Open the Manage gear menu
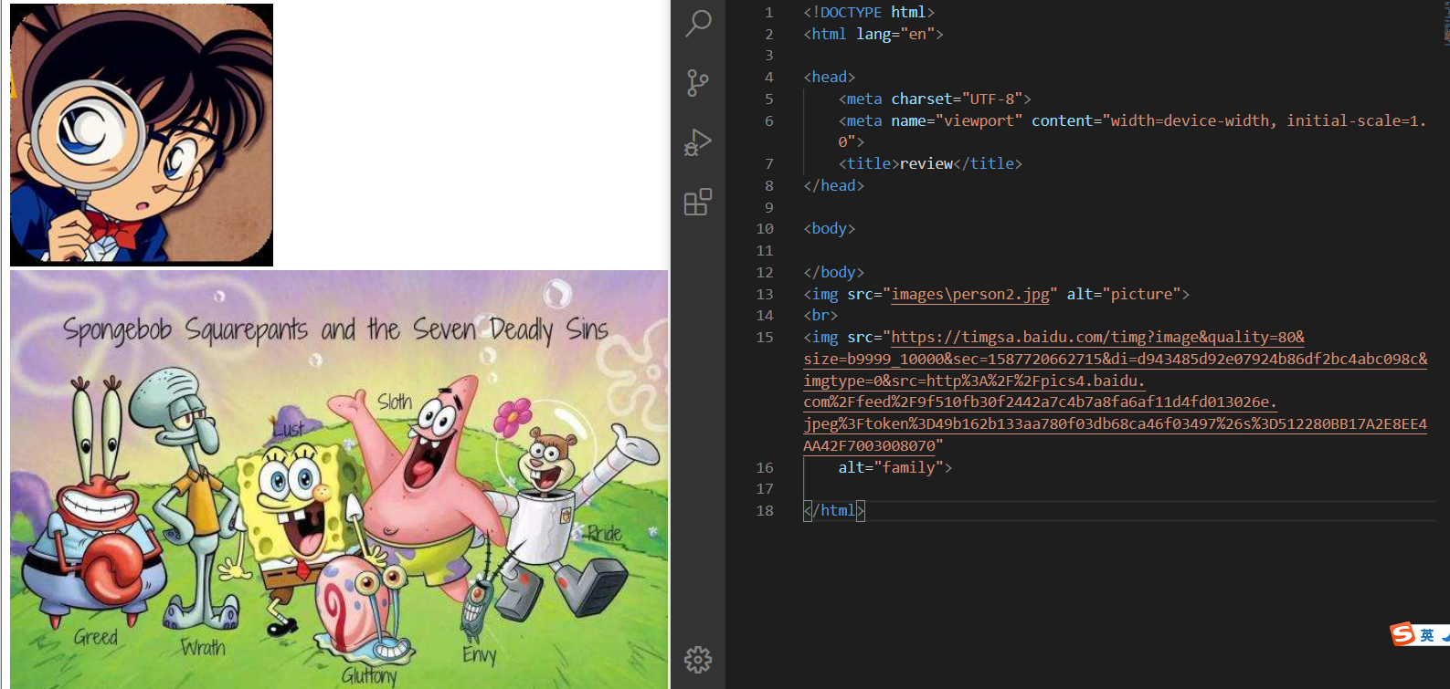This screenshot has height=689, width=1450. 698,660
